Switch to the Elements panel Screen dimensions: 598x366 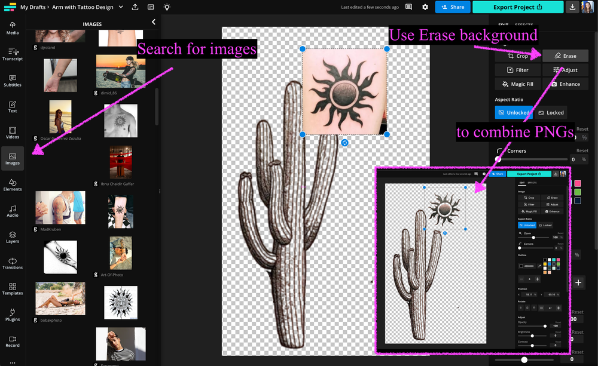[x=12, y=185]
